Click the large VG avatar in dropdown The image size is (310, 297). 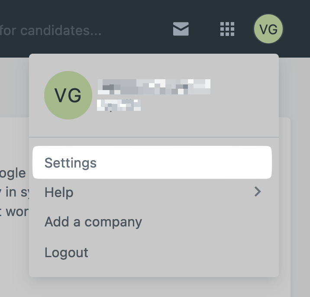pos(68,95)
